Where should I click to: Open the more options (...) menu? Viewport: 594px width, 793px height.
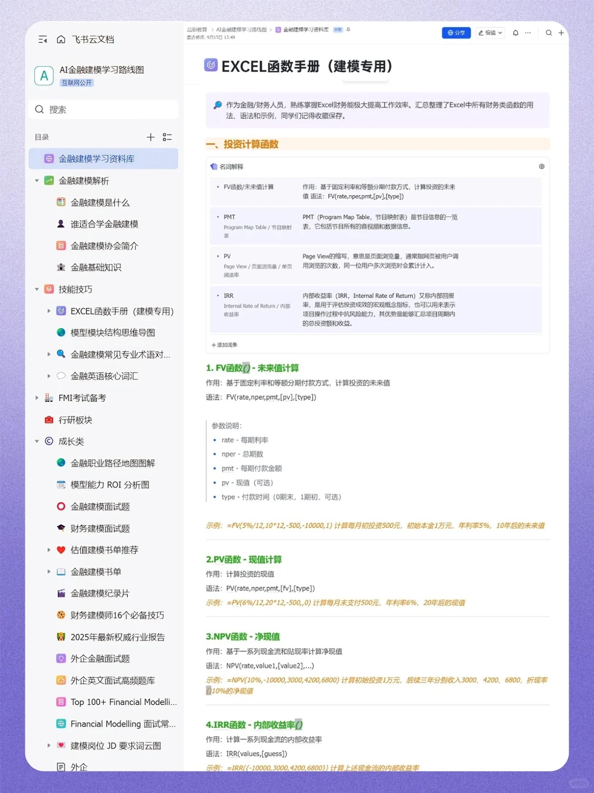point(527,33)
